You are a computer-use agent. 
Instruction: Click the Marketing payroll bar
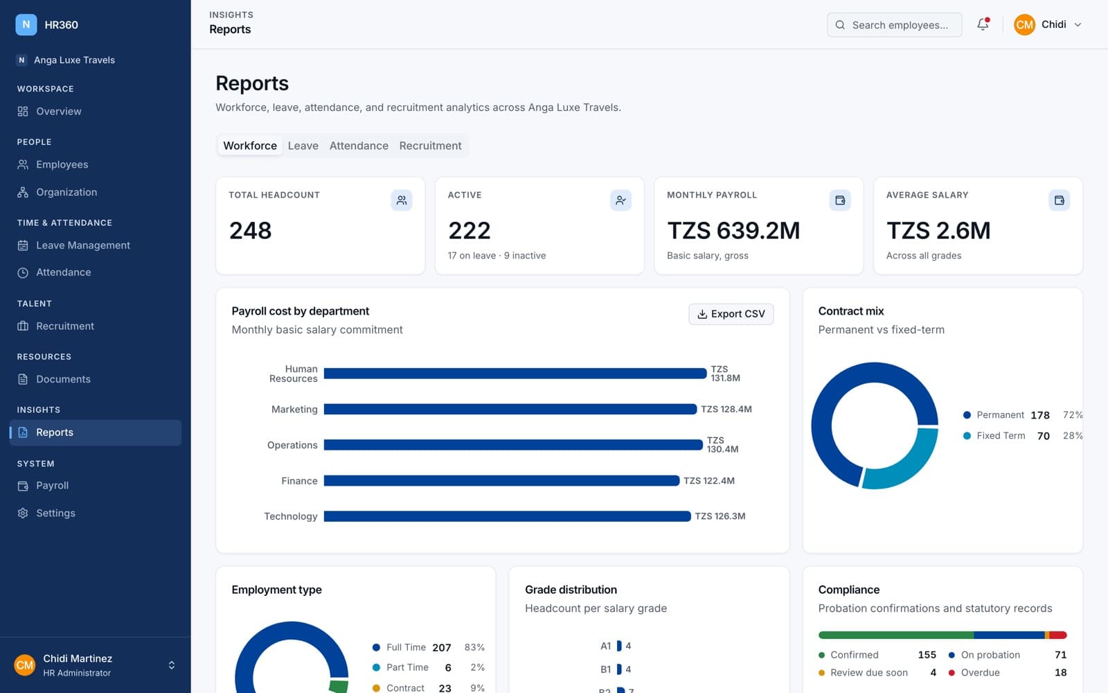click(510, 410)
